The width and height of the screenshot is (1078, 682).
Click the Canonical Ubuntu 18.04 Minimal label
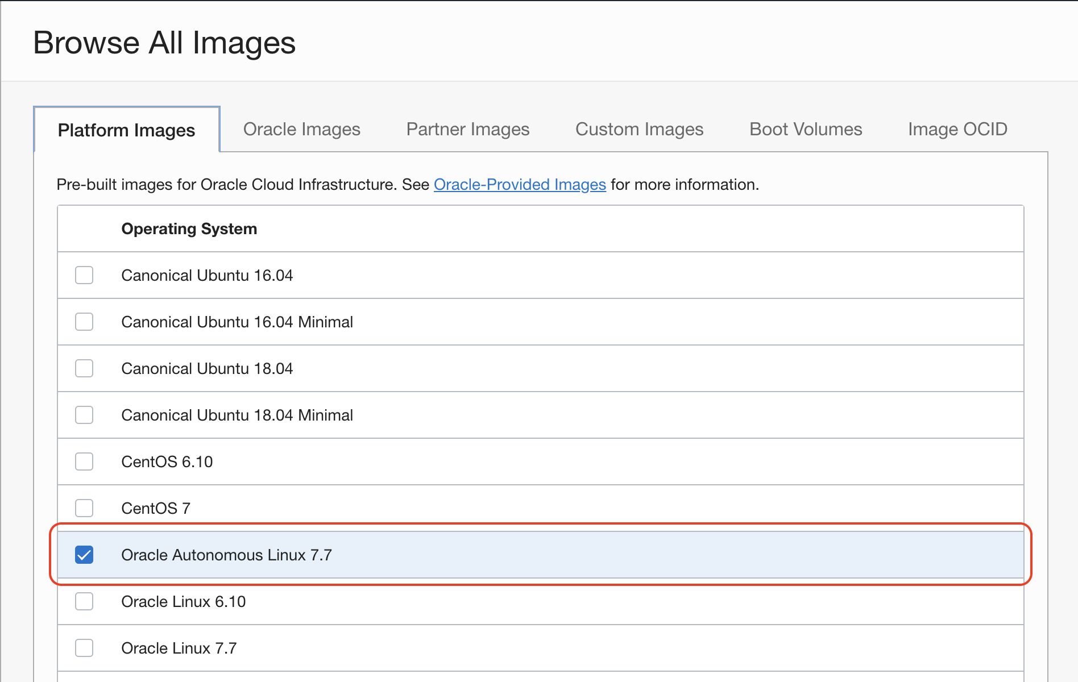(x=237, y=415)
